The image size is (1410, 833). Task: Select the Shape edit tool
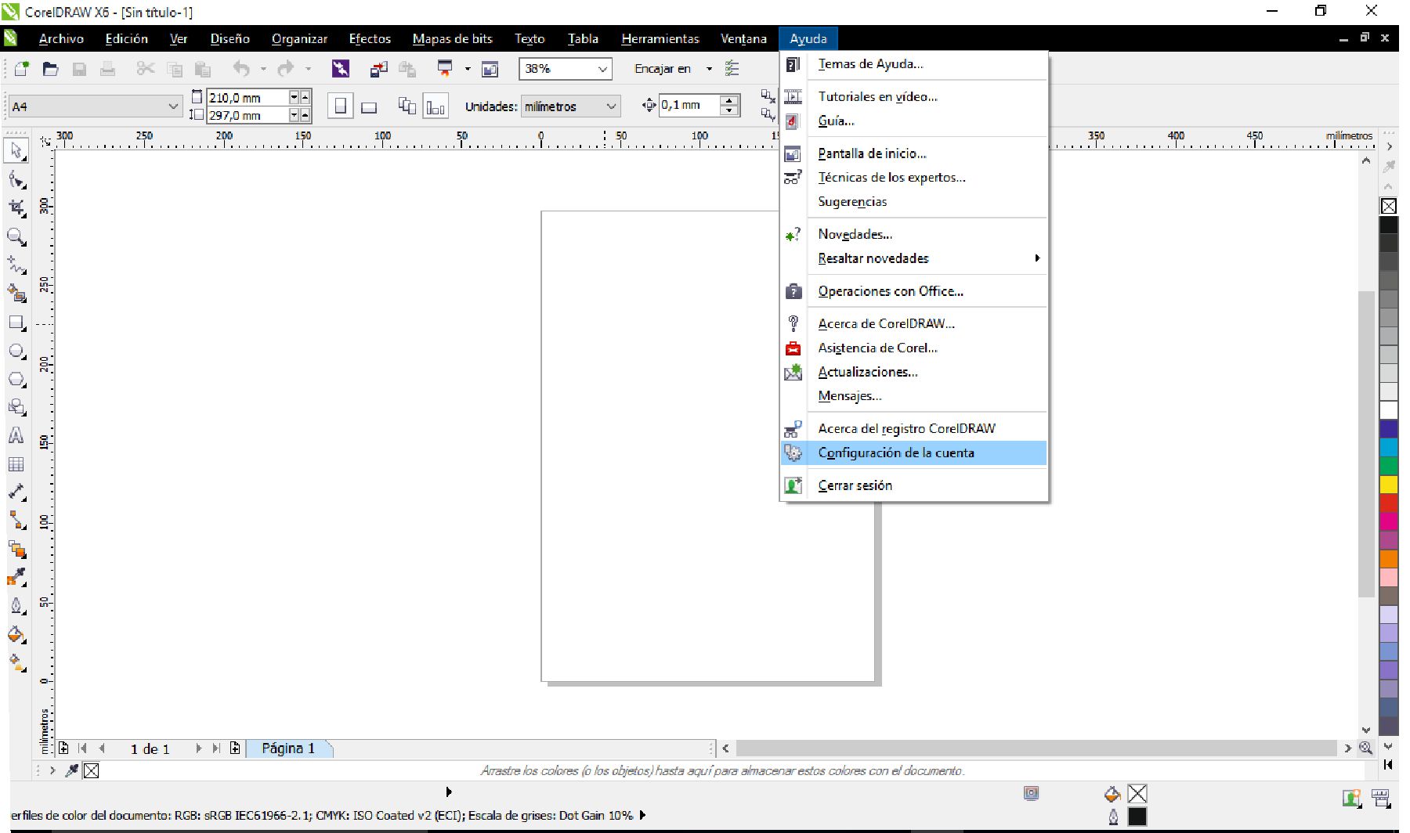(16, 180)
